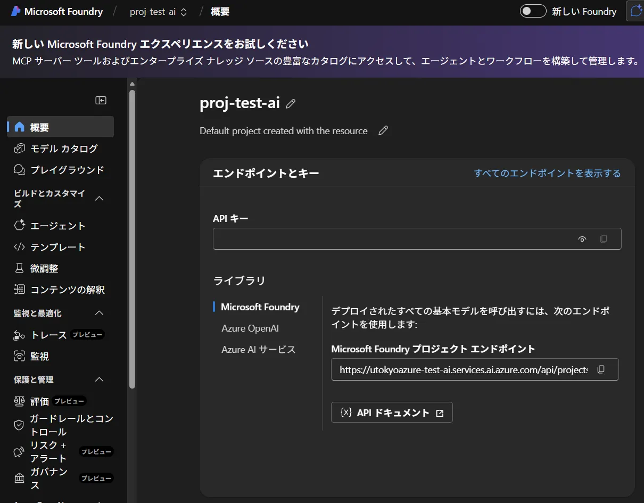Open the proj-test-ai project switcher dropdown

tap(158, 12)
